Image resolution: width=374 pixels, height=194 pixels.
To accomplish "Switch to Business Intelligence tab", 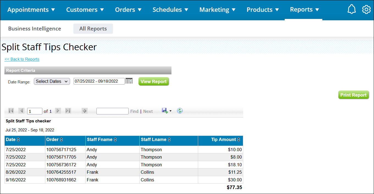I will [x=35, y=29].
